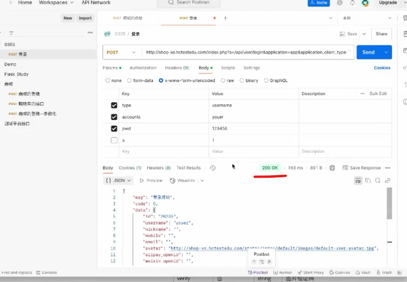Screen dimensions: 407x282
Task: Uncheck the type parameter checkbox
Action: pyautogui.click(x=114, y=105)
